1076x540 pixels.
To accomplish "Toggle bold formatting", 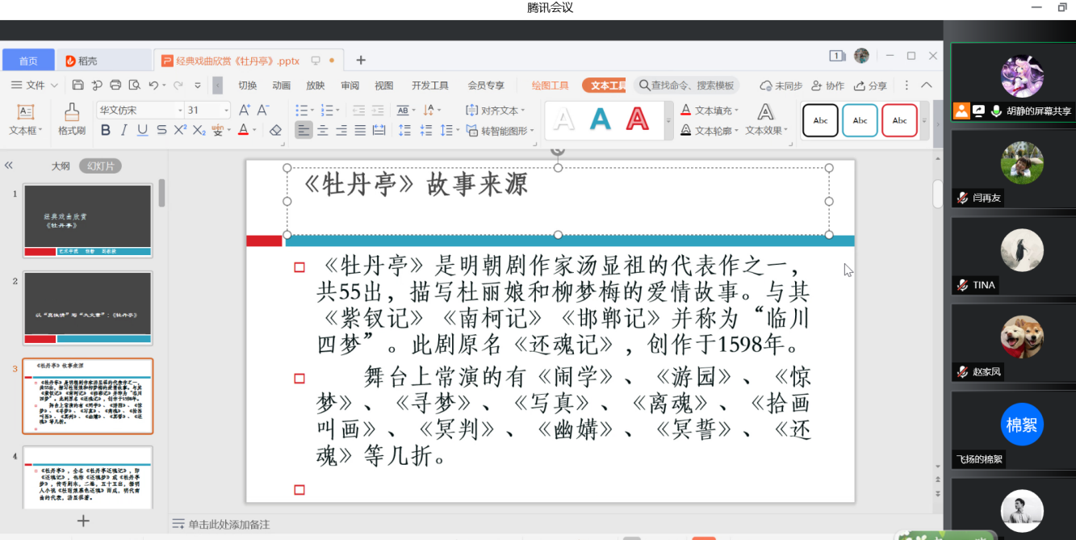I will [105, 130].
